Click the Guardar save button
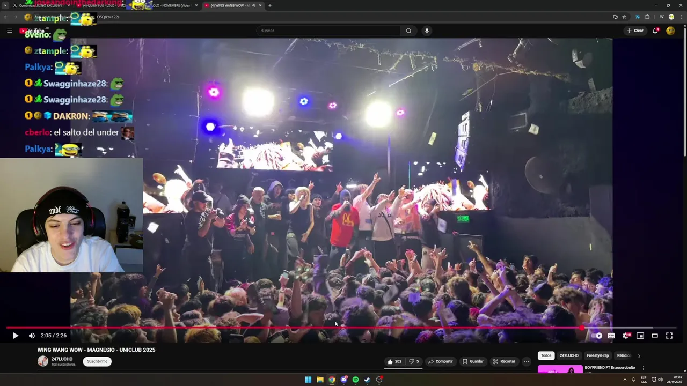Image resolution: width=687 pixels, height=386 pixels. tap(473, 361)
